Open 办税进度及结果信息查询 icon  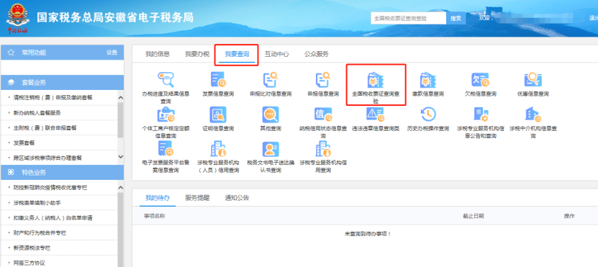(x=166, y=79)
